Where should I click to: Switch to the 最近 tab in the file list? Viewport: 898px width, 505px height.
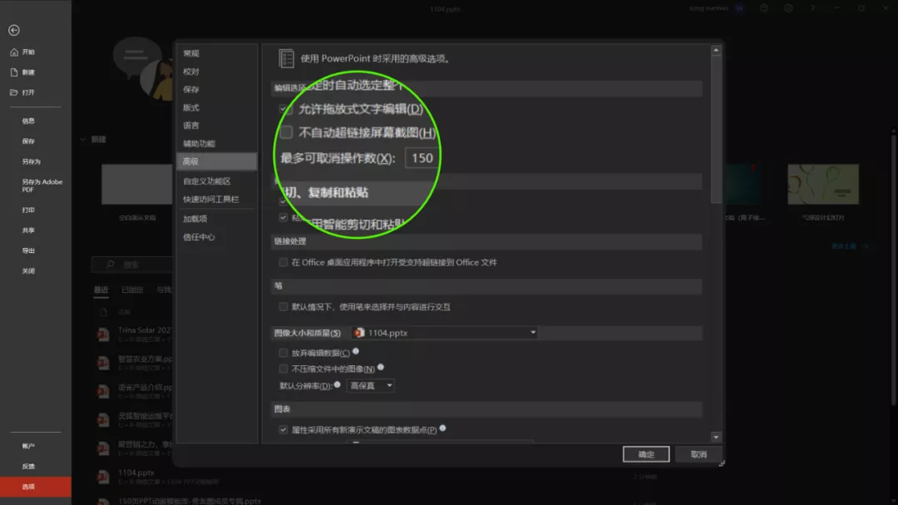101,290
